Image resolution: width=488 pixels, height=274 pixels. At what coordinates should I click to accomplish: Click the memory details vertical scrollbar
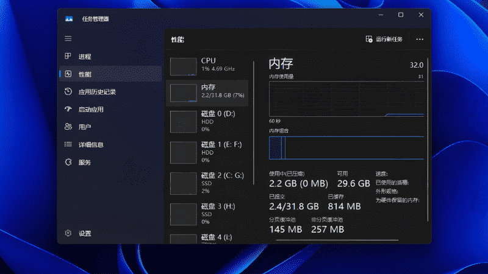(428, 139)
